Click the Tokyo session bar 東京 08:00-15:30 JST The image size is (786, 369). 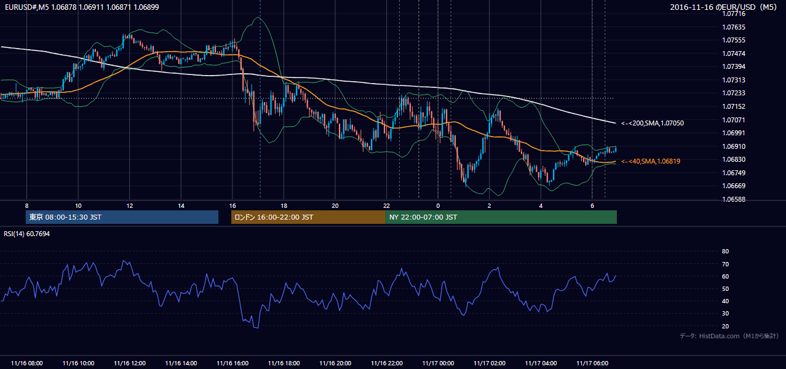pos(122,217)
